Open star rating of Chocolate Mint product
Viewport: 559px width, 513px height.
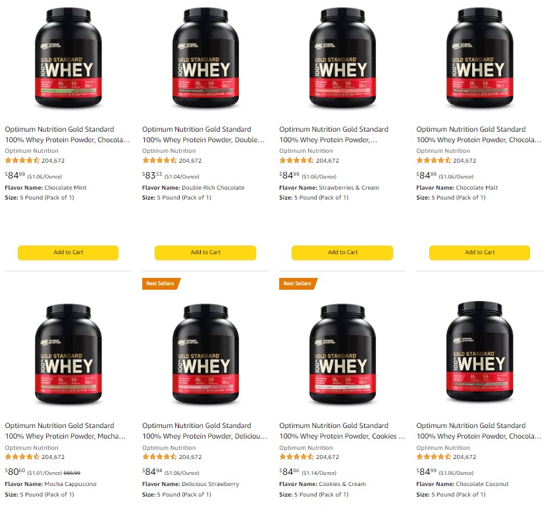click(22, 161)
